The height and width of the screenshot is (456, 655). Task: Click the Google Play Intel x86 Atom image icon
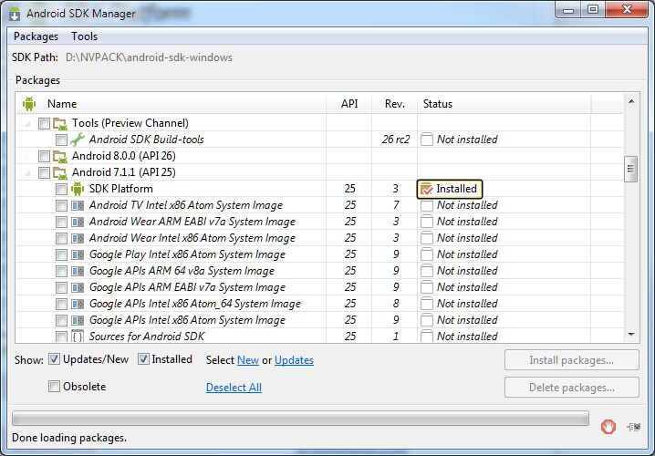78,254
